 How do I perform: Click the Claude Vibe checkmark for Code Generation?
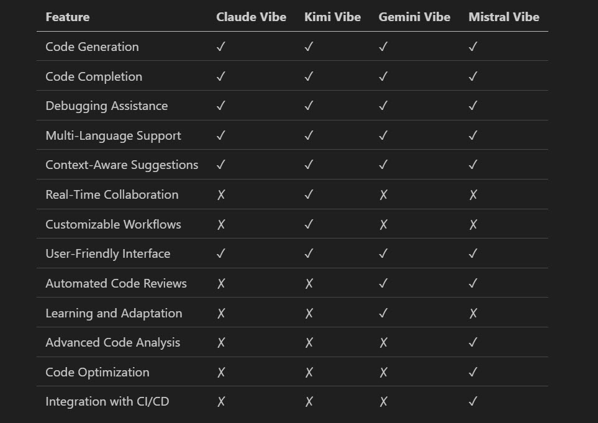pyautogui.click(x=220, y=47)
